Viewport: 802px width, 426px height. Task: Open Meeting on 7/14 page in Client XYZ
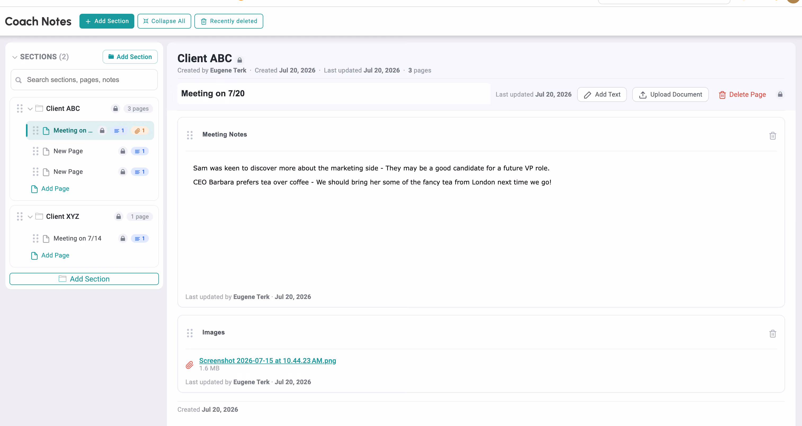[78, 238]
